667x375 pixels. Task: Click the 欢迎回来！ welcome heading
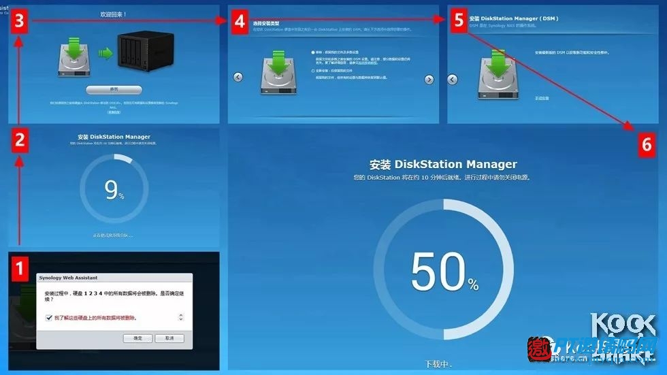point(113,14)
